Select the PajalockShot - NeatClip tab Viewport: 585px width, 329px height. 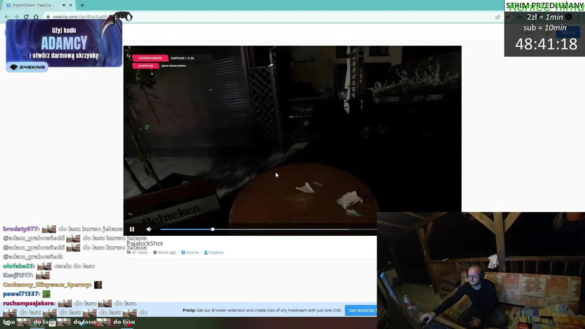coord(39,5)
